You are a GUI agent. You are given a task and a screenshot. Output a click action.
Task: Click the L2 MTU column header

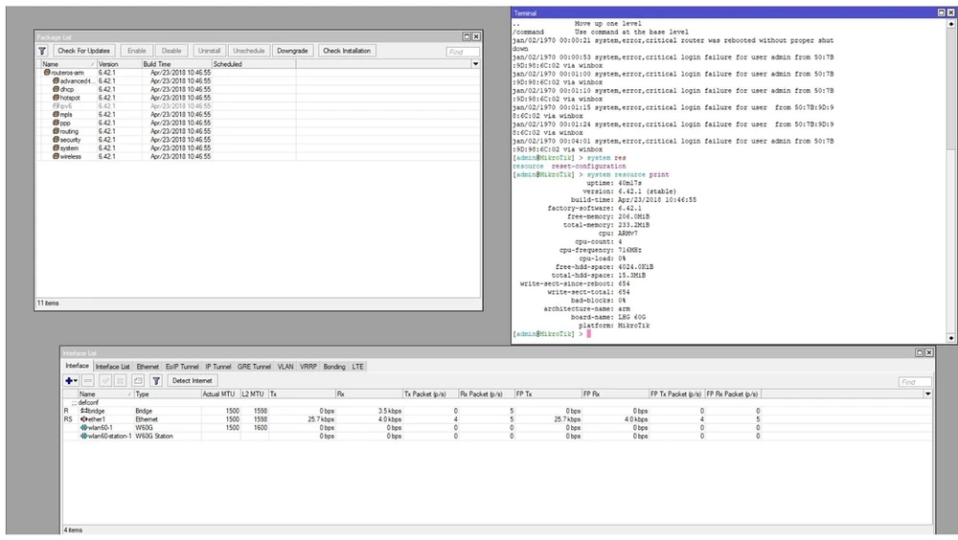[254, 394]
